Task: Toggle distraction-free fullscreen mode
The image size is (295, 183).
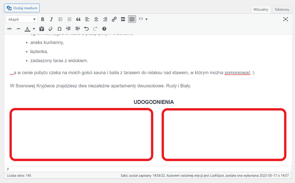Action: click(285, 19)
